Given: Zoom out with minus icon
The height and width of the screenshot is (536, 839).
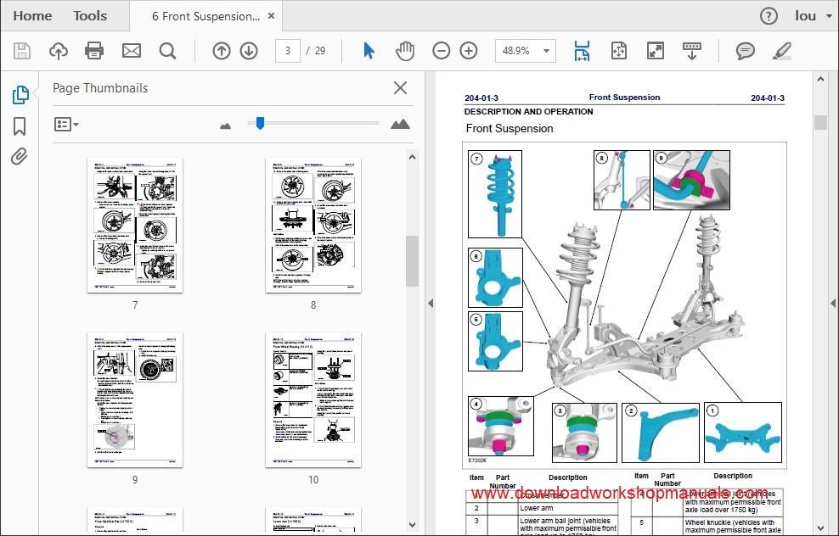Looking at the screenshot, I should click(x=442, y=51).
